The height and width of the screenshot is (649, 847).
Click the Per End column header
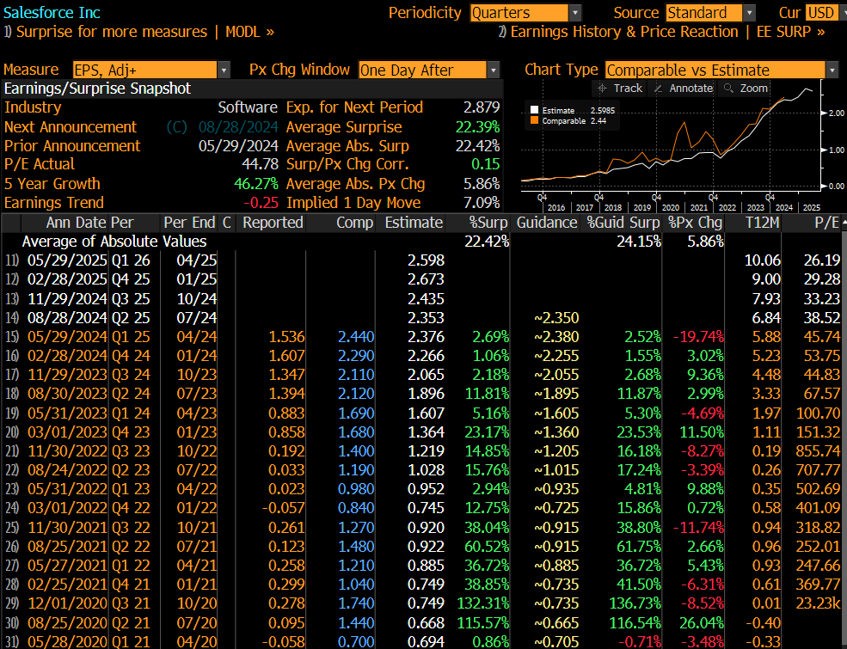tap(189, 223)
